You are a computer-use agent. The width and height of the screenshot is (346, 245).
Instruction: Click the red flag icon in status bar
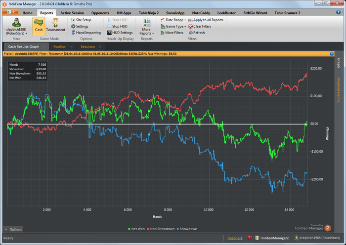250,238
